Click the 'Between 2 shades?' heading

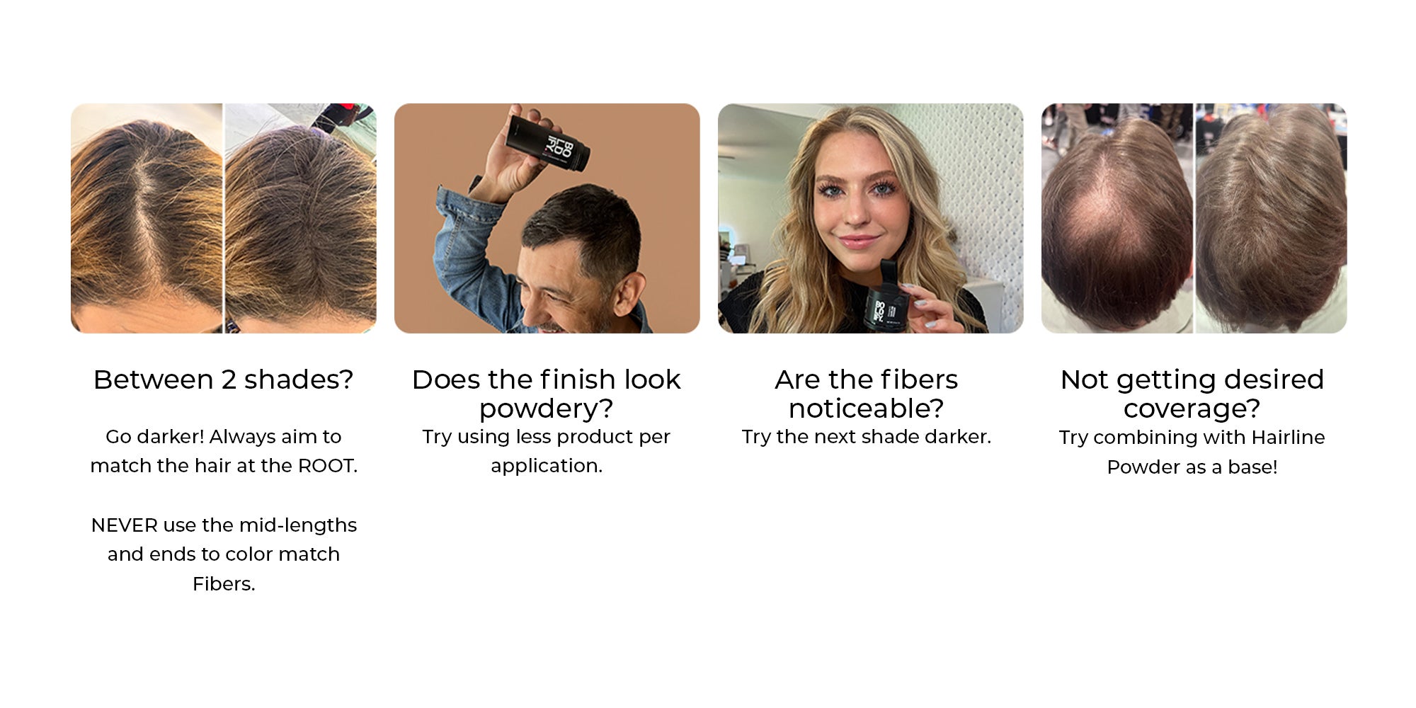224,380
